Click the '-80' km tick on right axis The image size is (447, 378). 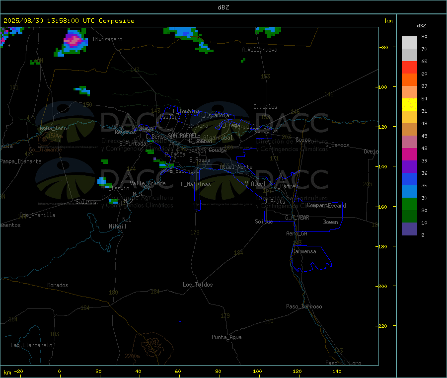(384, 47)
